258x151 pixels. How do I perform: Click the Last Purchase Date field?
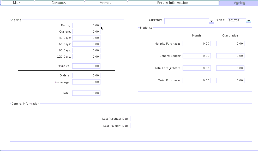click(143, 119)
